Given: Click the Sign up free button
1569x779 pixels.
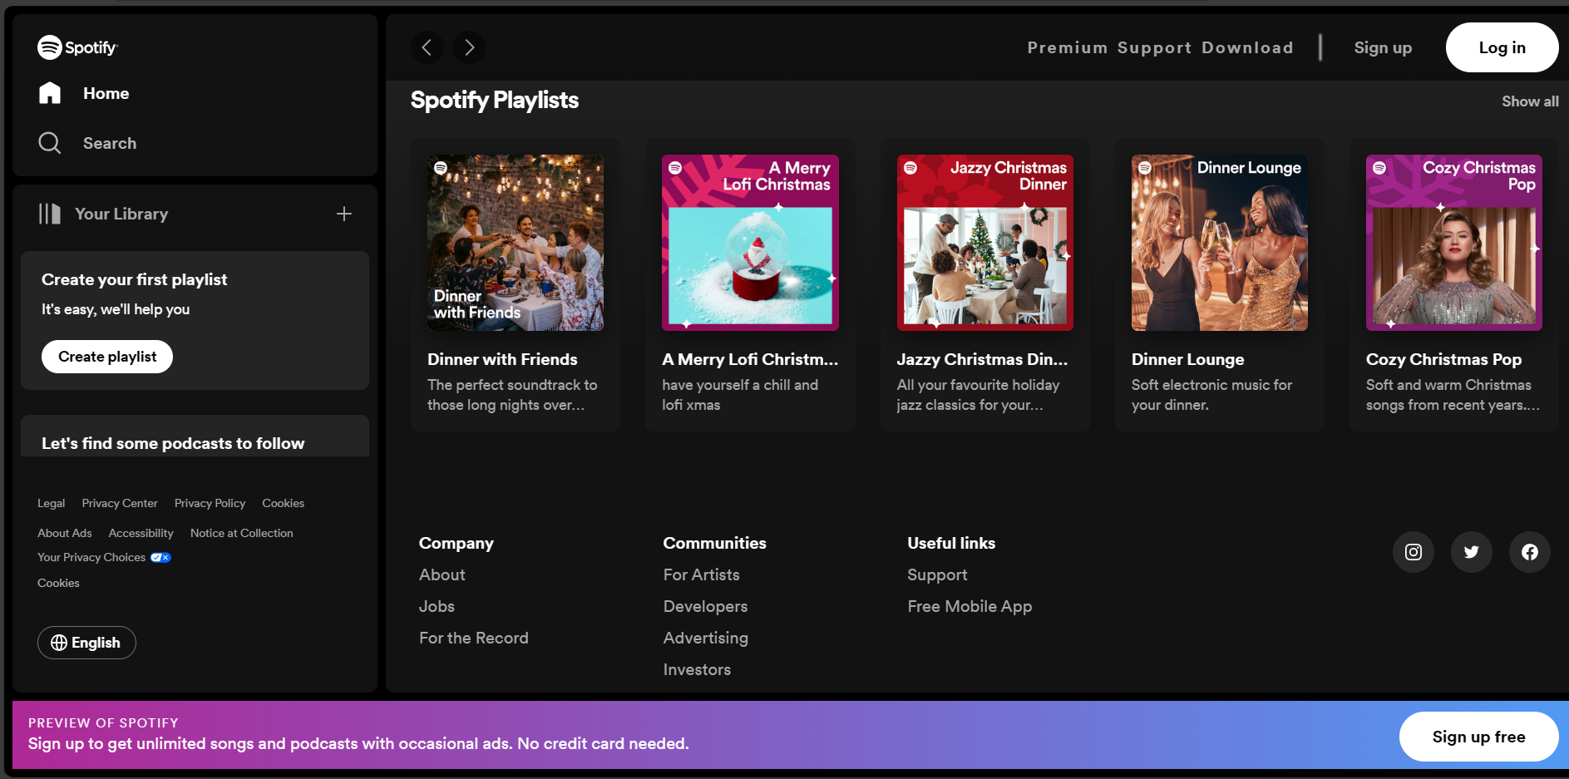Looking at the screenshot, I should [x=1478, y=737].
